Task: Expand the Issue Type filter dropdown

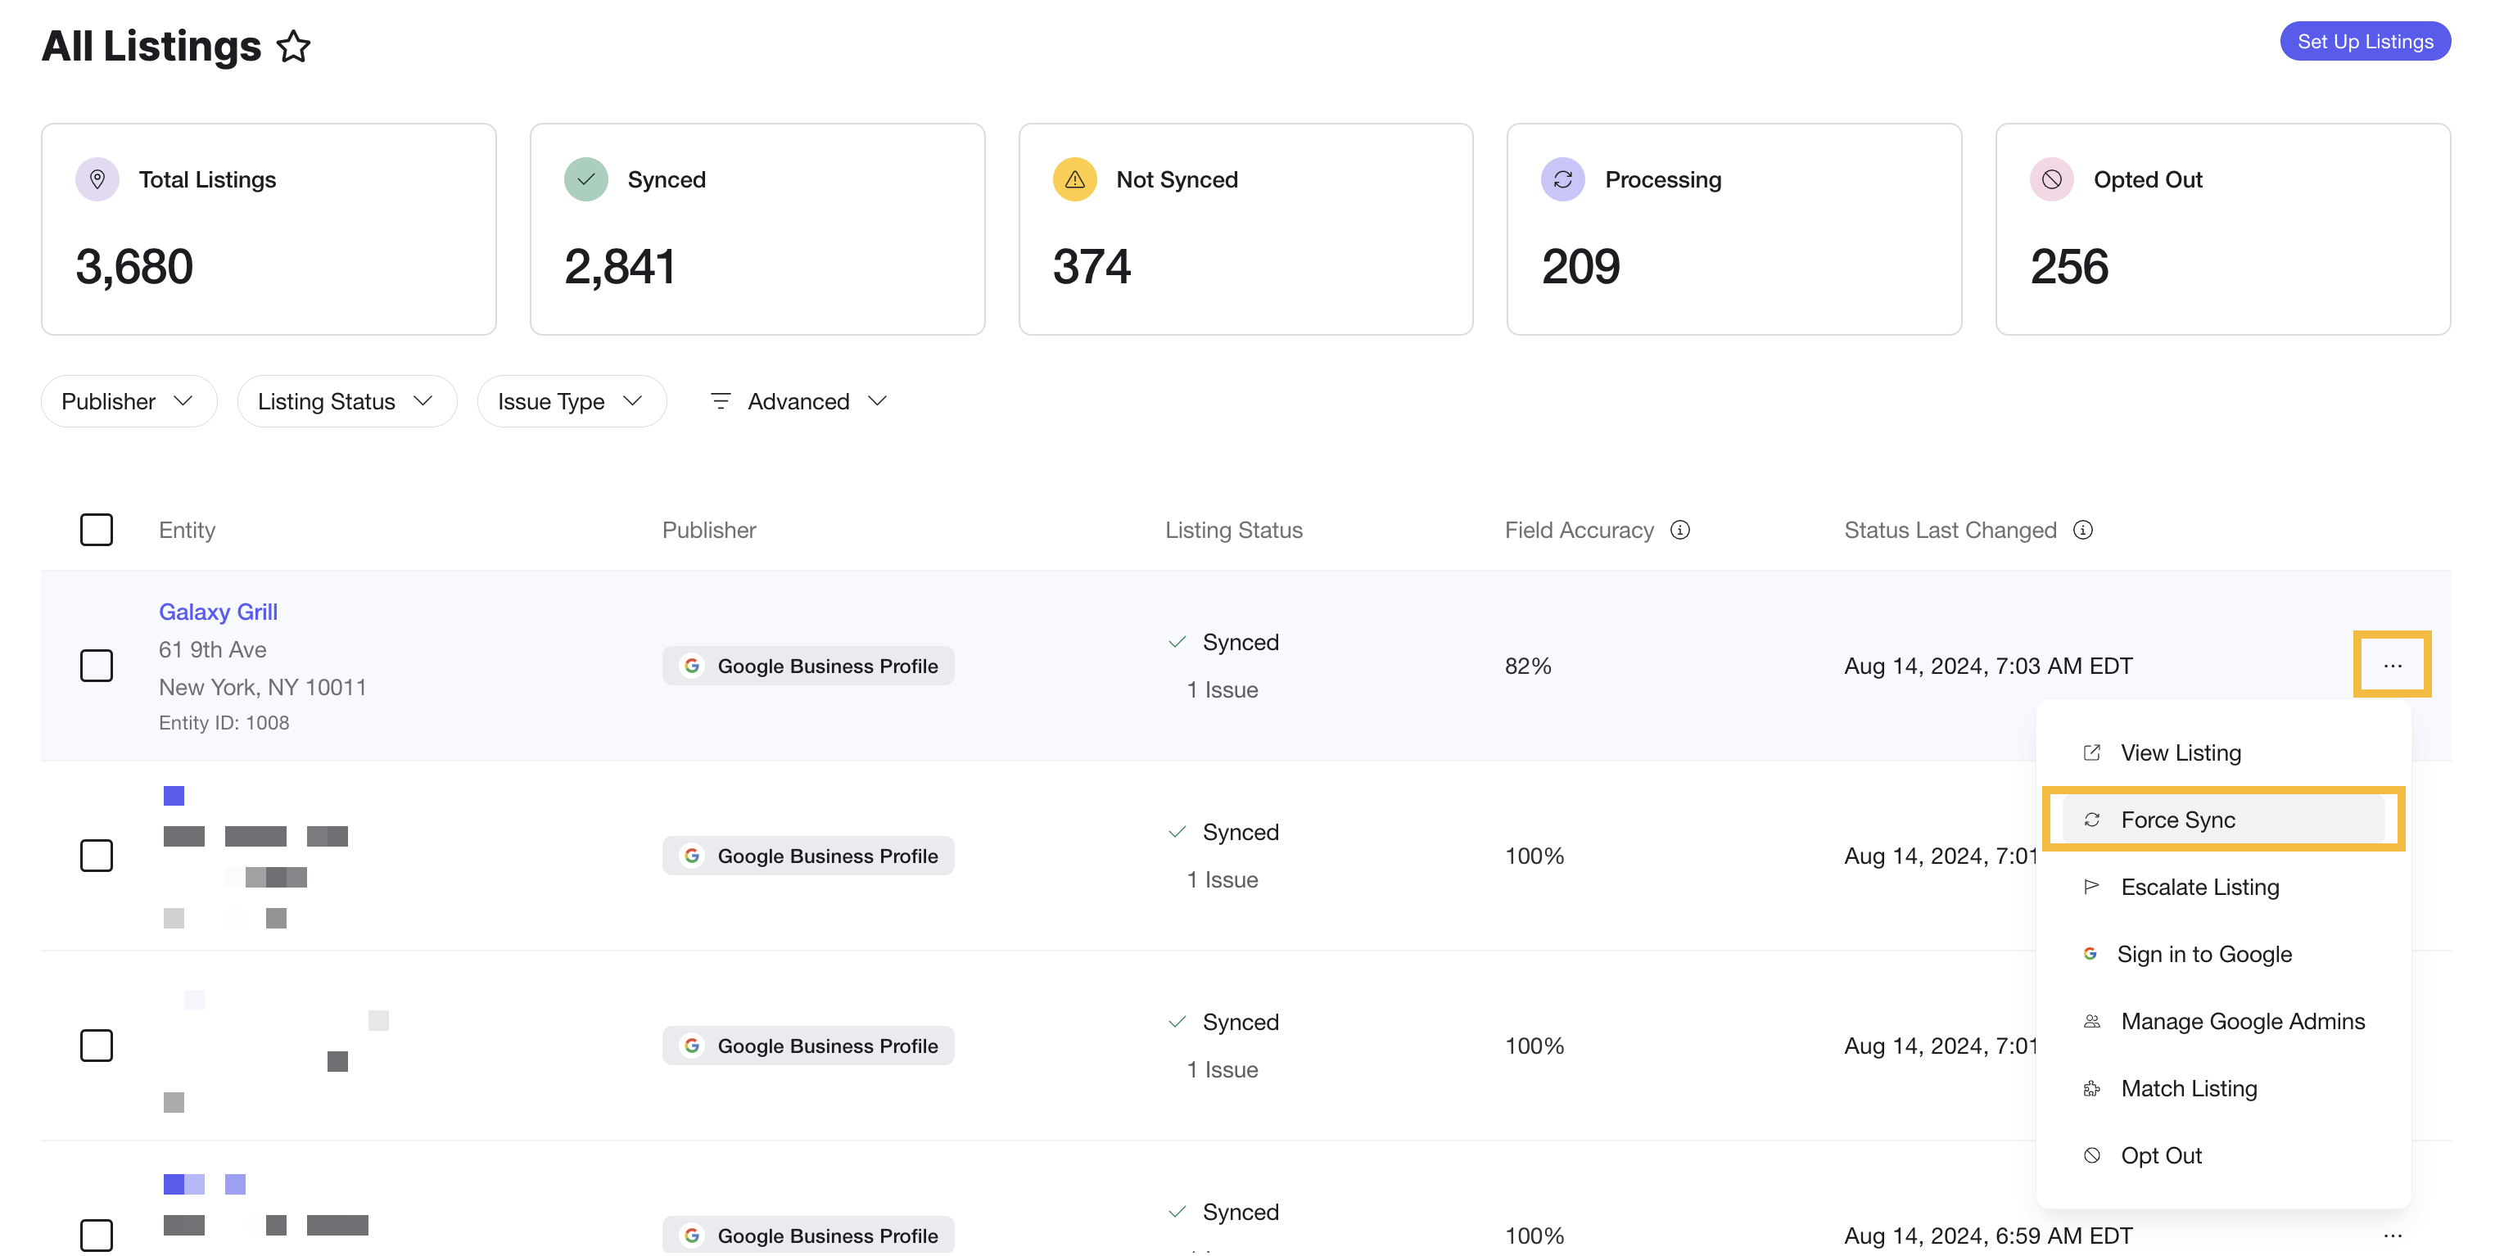Action: pos(572,400)
